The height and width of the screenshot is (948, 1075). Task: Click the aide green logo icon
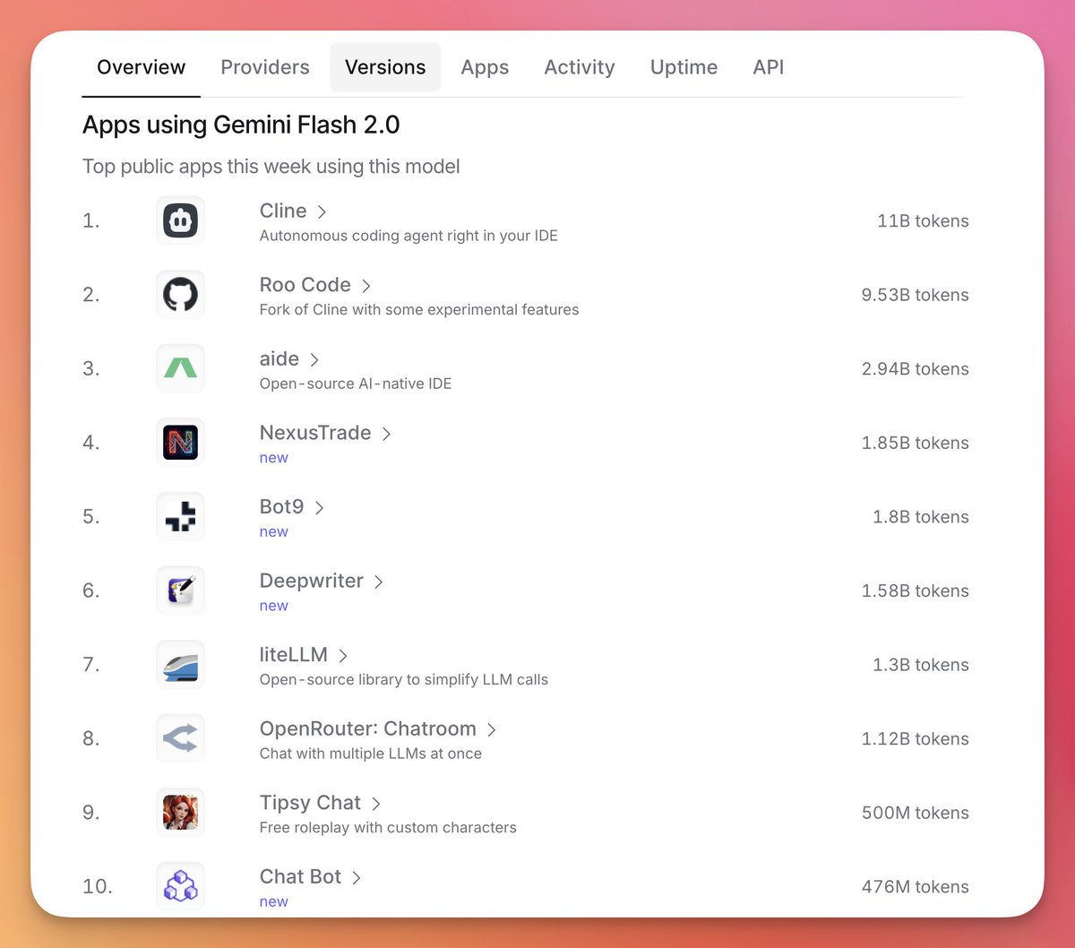[180, 368]
